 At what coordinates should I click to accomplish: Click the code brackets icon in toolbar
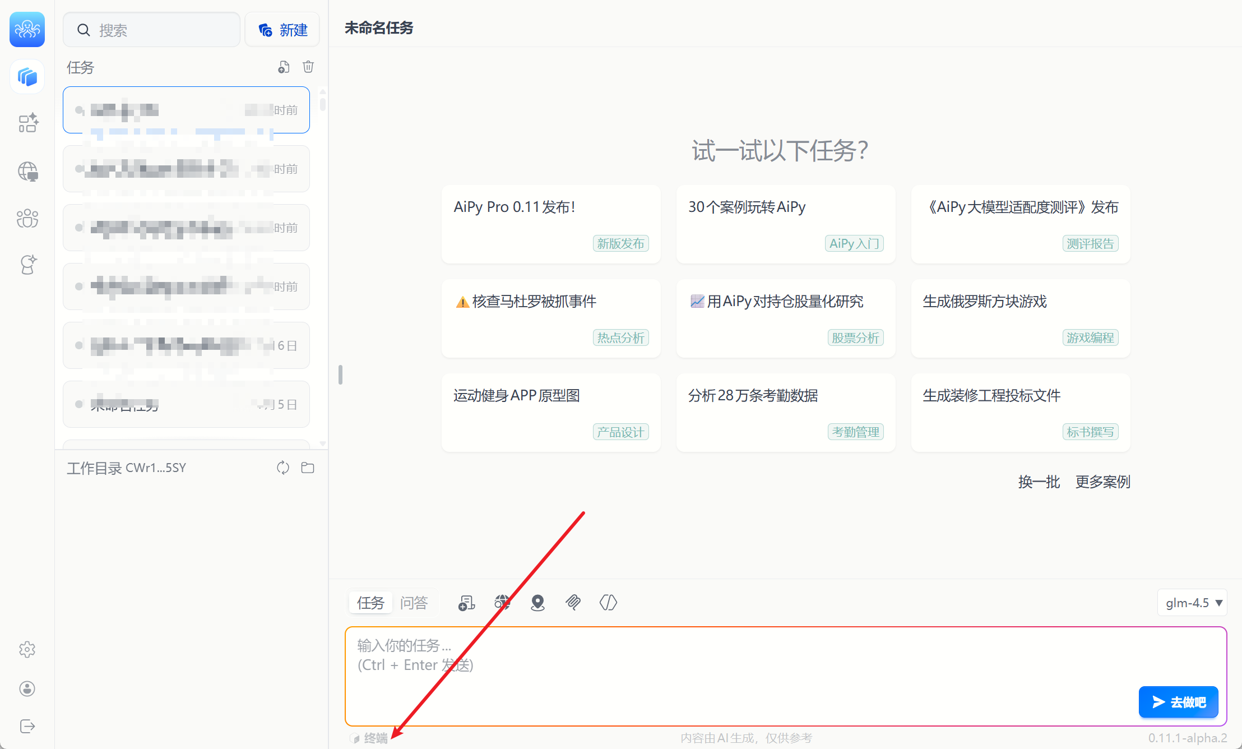(x=608, y=603)
